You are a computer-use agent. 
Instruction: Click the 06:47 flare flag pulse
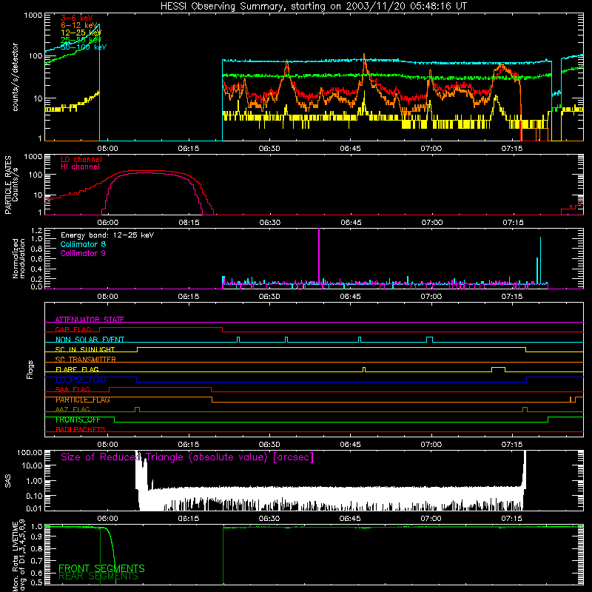(x=364, y=369)
